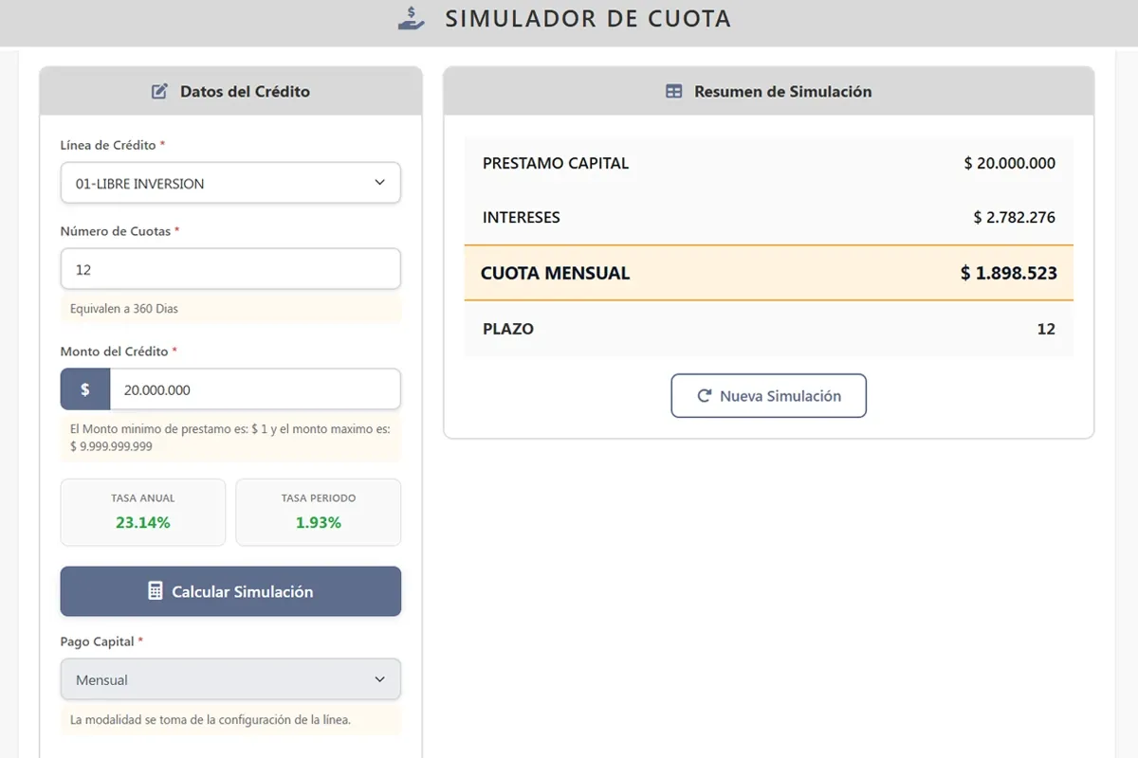Click the hand-with-dollar icon beside Simulador de Cuota
The image size is (1138, 758).
coord(411,18)
